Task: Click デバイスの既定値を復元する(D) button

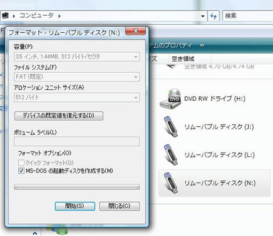Action: pyautogui.click(x=59, y=116)
